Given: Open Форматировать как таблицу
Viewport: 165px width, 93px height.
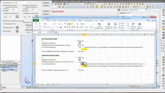Looking at the screenshot, I should tap(109, 26).
